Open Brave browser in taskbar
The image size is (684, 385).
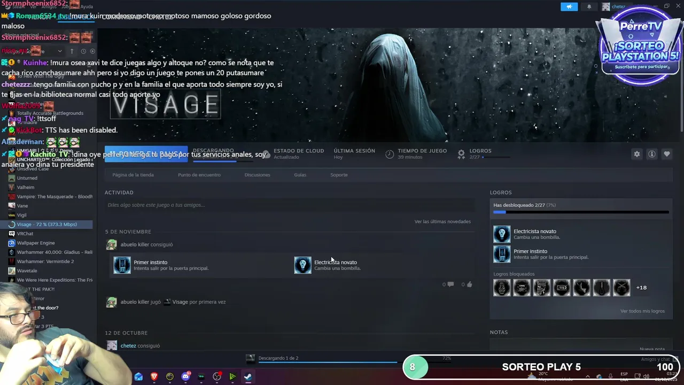154,376
